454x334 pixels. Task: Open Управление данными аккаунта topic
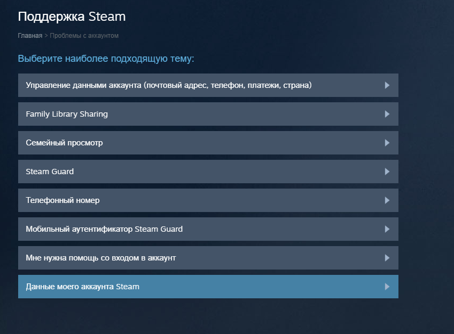click(208, 85)
